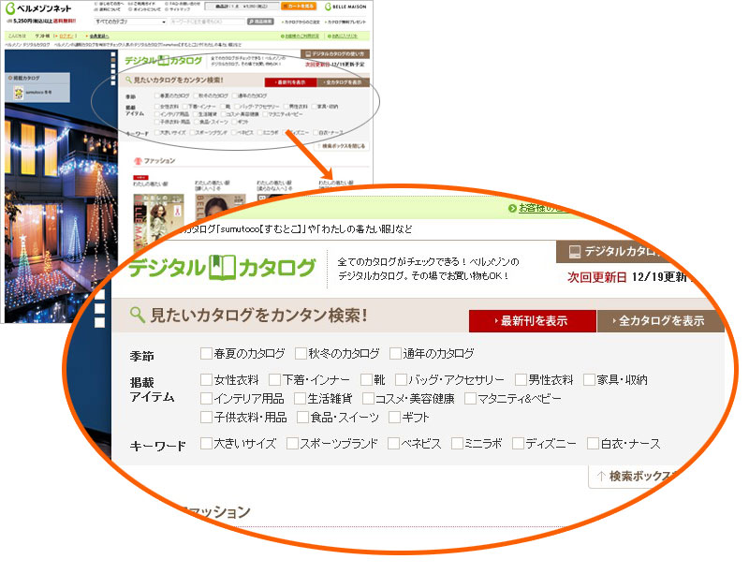This screenshot has height=574, width=749.
Task: Enable the バッグ・アクセサリー checkbox in the enlarged view
Action: [401, 380]
